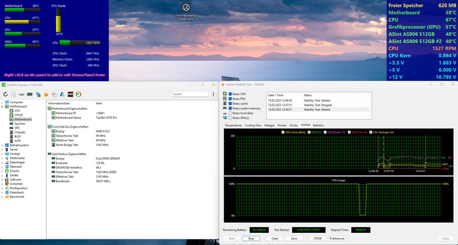The image size is (458, 245).
Task: Click the OSD panel toolbar icon
Action: click(71, 94)
